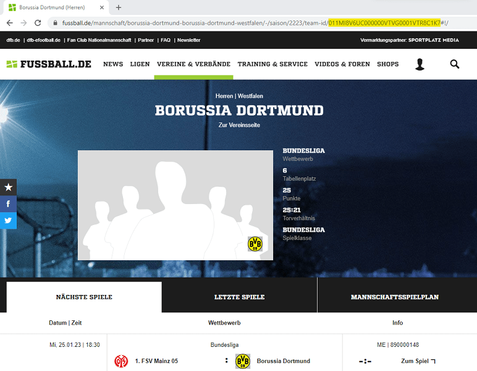
Task: Open the Newsletter link
Action: coord(189,40)
